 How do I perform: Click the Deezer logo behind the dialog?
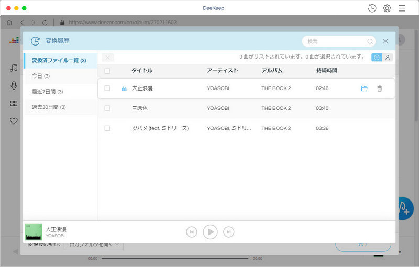(x=15, y=40)
